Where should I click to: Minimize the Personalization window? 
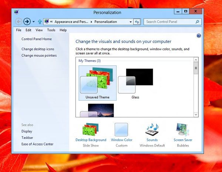coord(178,11)
